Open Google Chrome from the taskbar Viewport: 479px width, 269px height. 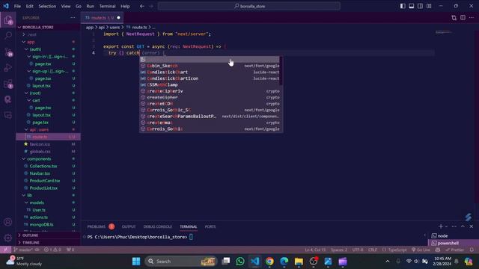click(x=269, y=262)
